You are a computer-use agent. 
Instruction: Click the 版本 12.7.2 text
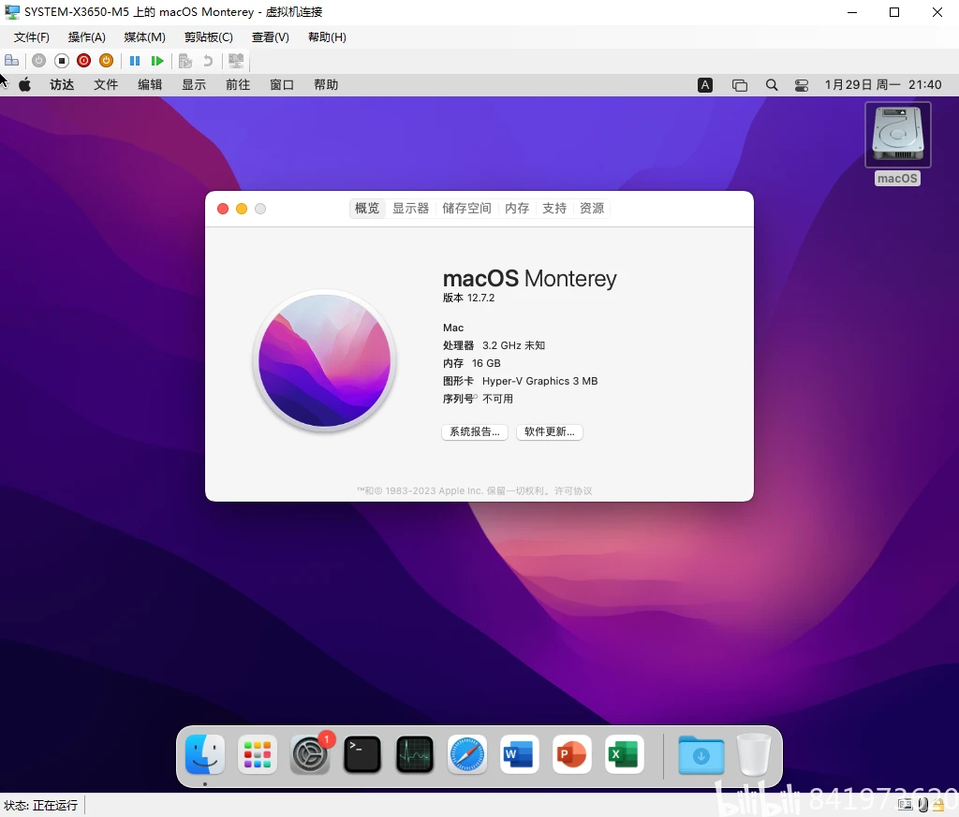468,298
